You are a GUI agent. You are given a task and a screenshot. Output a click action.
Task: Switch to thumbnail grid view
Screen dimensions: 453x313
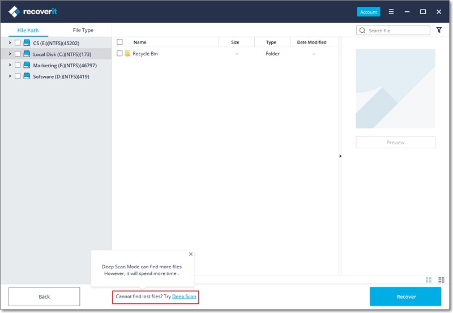click(x=429, y=280)
